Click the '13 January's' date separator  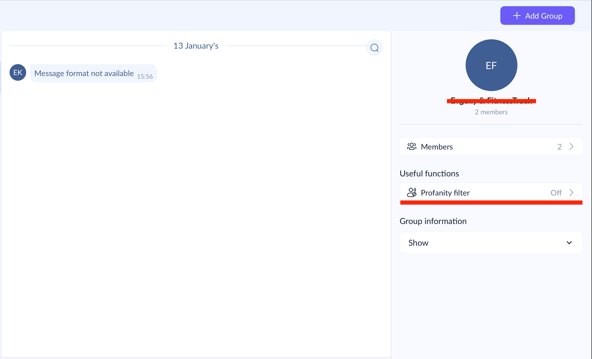(x=196, y=46)
